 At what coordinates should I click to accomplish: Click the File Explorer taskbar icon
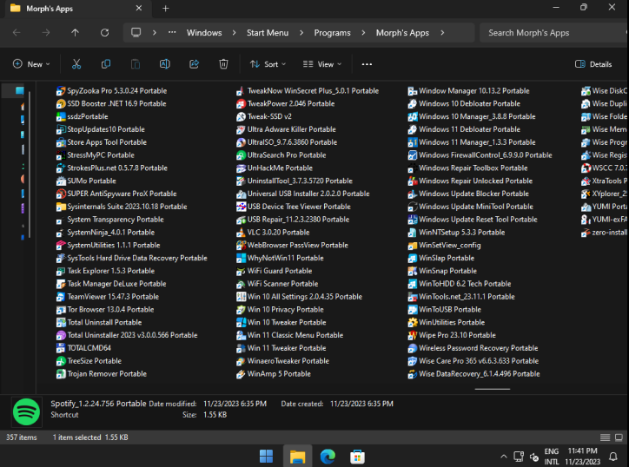click(297, 457)
